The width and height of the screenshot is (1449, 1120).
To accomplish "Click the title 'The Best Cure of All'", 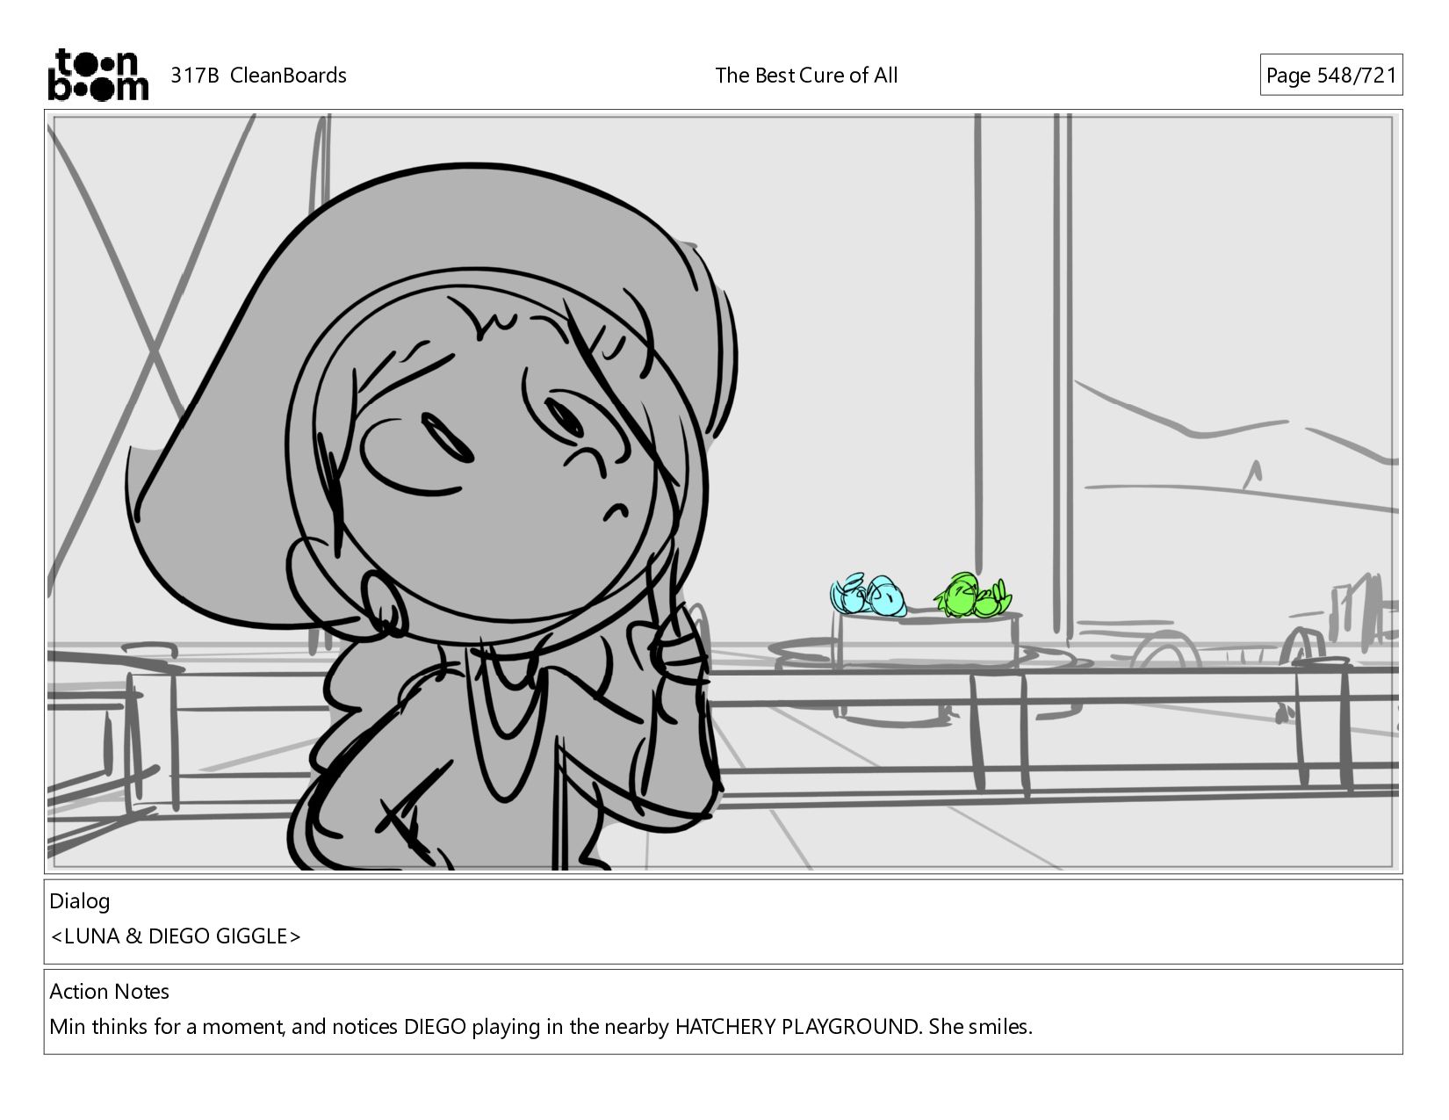I will coord(806,76).
